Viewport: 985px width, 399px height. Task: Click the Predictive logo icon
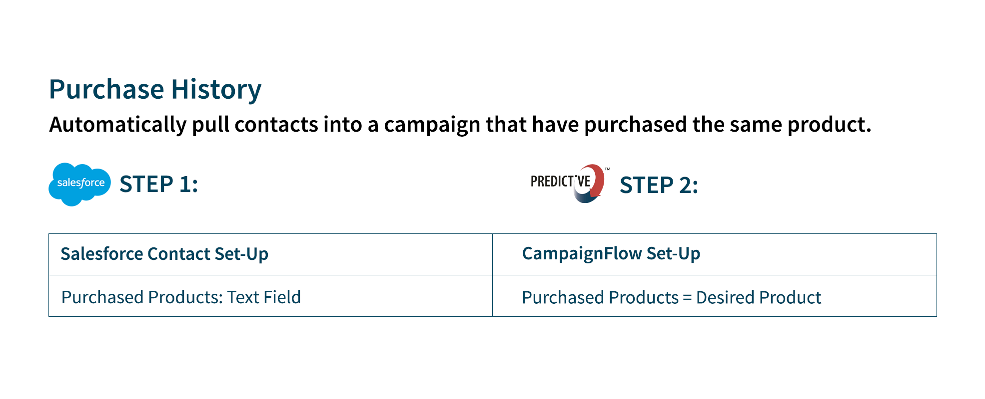tap(570, 183)
